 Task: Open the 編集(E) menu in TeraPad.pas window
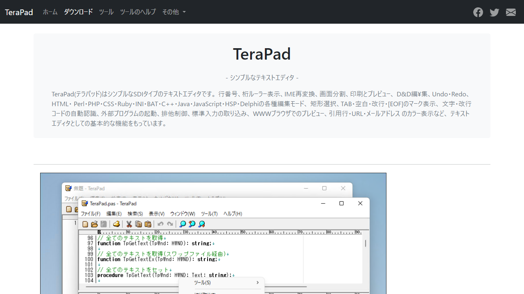click(114, 214)
